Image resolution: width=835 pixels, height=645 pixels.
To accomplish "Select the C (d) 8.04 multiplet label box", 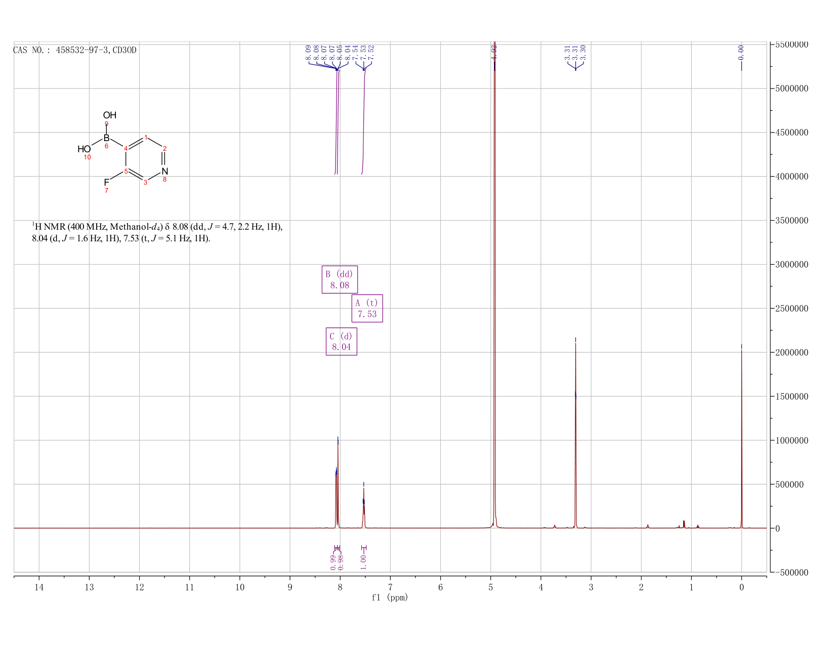I will point(342,341).
